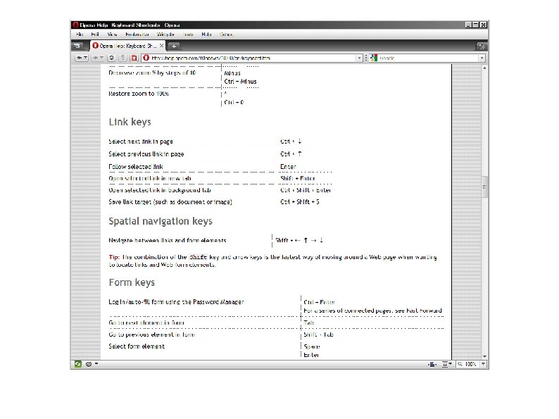
Task: Open the Help menu
Action: coord(206,35)
